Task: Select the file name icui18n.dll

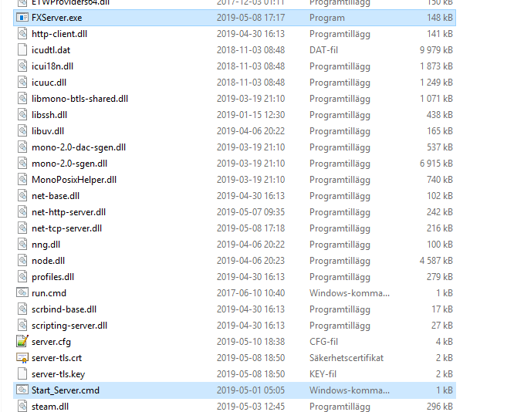Action: click(x=52, y=66)
